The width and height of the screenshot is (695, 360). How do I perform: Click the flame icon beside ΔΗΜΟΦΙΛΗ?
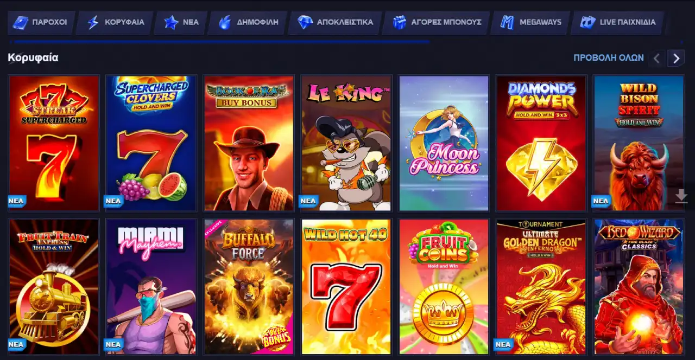coord(225,23)
